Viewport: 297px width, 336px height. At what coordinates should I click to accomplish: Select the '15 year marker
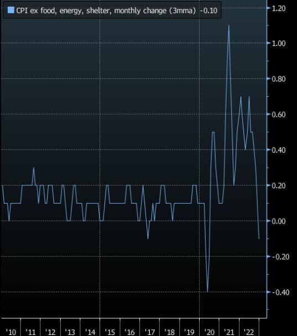[x=110, y=332]
